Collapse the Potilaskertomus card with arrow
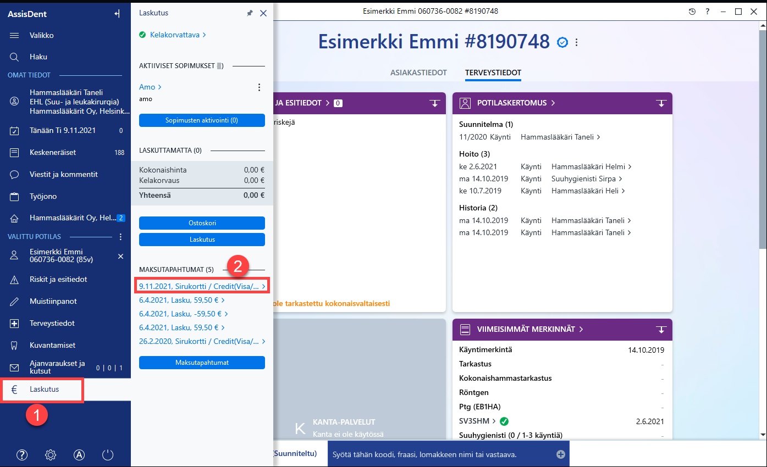 click(x=661, y=103)
